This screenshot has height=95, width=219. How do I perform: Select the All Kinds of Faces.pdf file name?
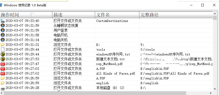click(116, 73)
